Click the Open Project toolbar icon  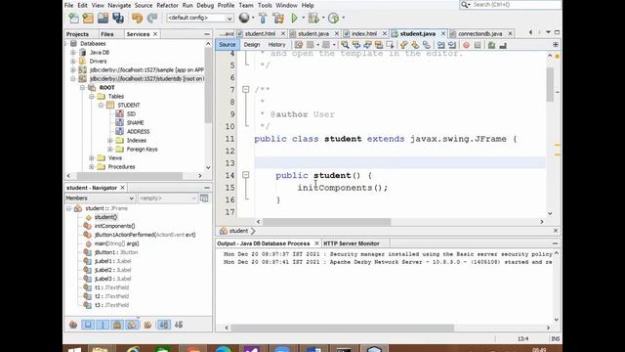tap(103, 18)
